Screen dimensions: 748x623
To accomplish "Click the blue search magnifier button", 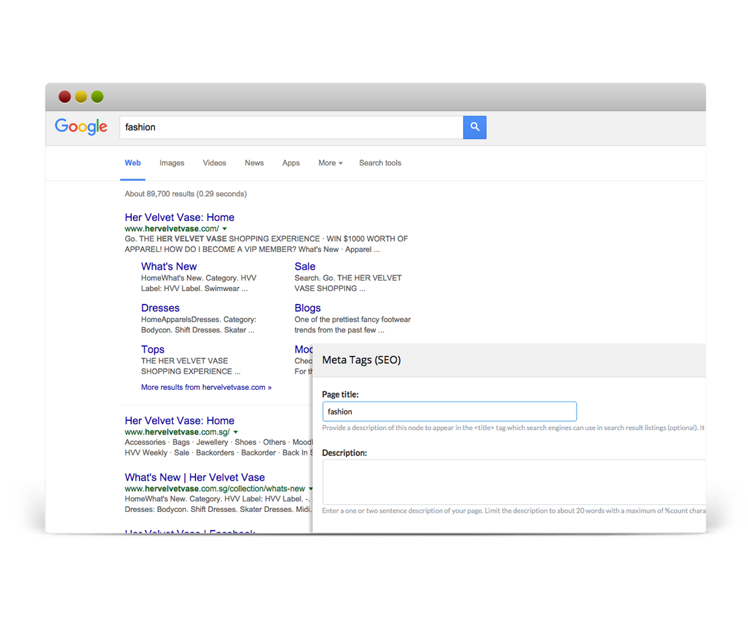I will [474, 127].
